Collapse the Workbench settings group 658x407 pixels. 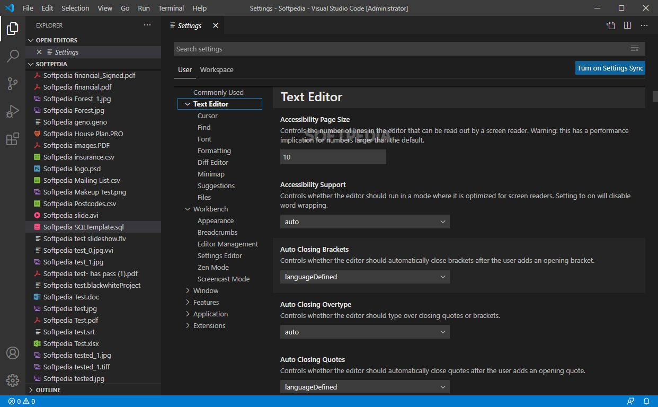pyautogui.click(x=187, y=209)
